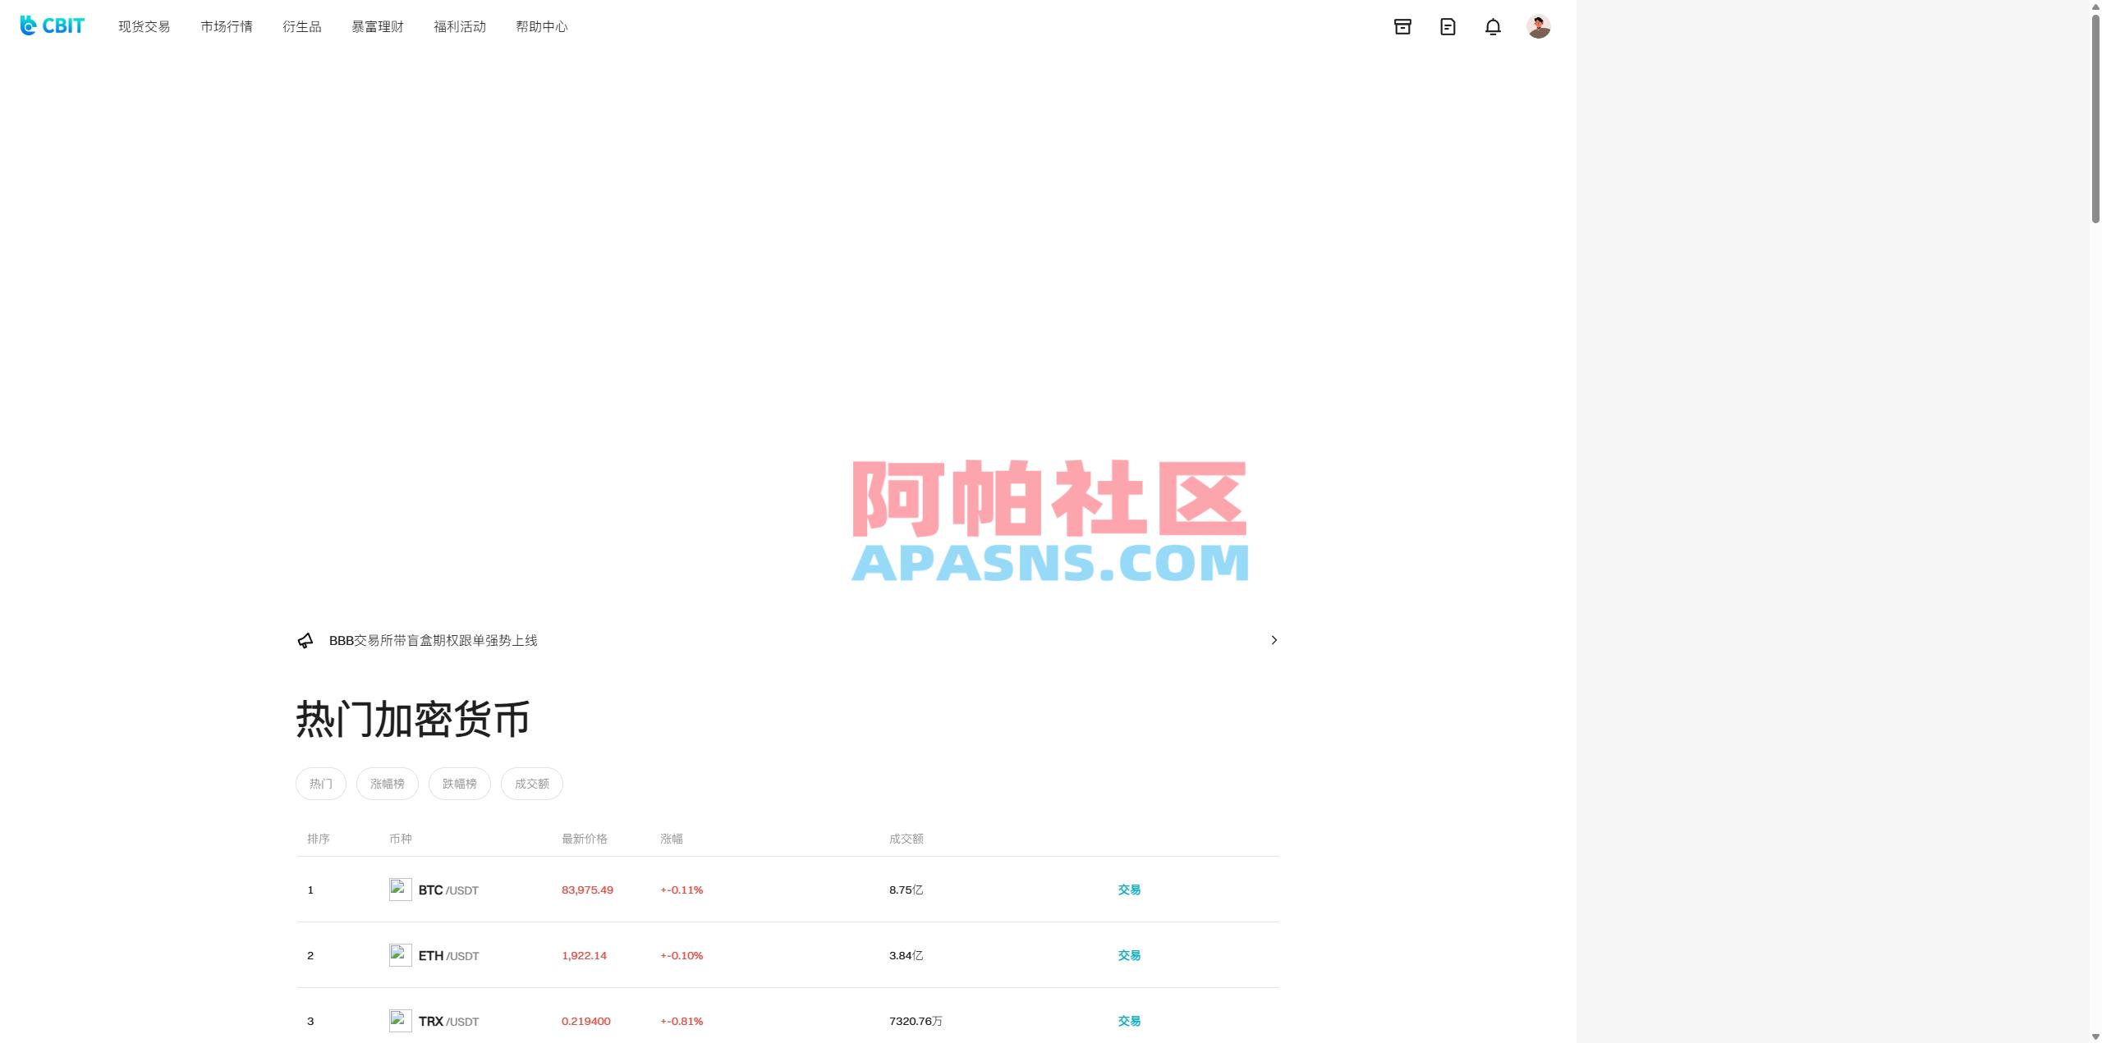Image resolution: width=2102 pixels, height=1043 pixels.
Task: Open the user avatar profile menu
Action: 1540,26
